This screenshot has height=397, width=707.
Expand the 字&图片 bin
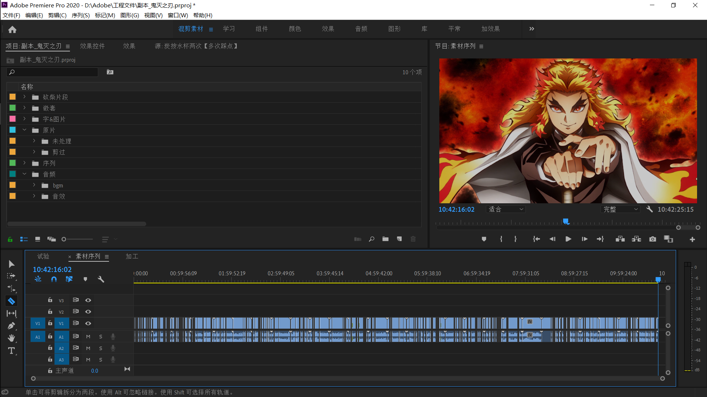pyautogui.click(x=24, y=119)
